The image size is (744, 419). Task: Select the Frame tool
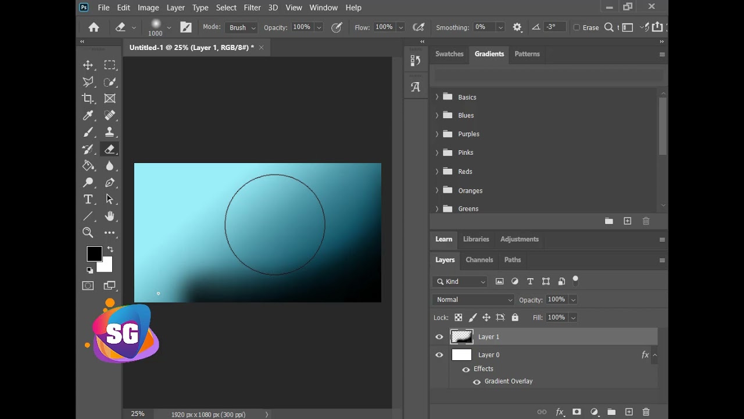[110, 99]
